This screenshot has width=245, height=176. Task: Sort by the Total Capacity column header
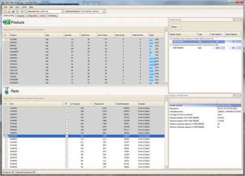[217, 34]
